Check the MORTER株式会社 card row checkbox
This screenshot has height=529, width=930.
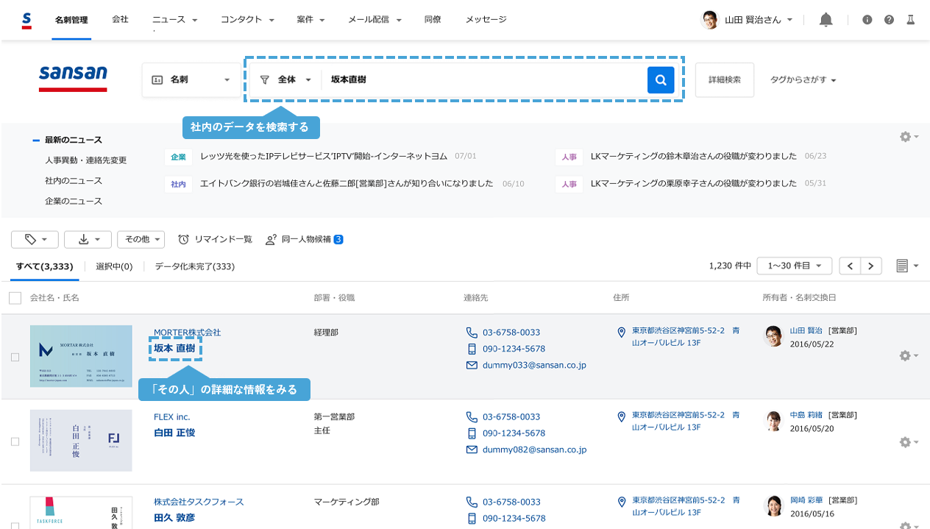15,357
